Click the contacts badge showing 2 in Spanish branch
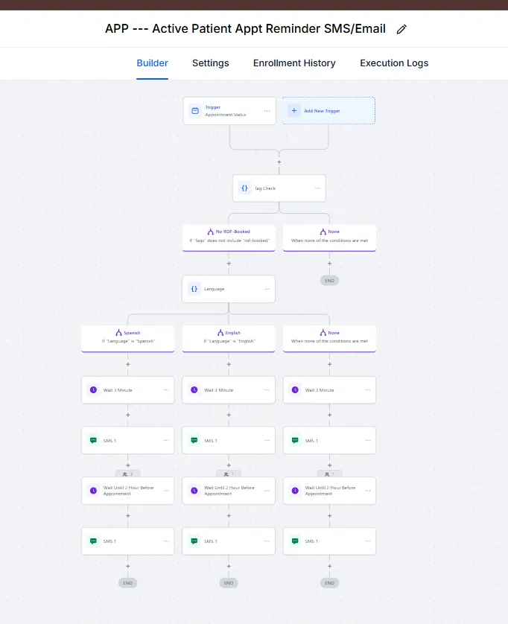508x624 pixels. pyautogui.click(x=128, y=474)
